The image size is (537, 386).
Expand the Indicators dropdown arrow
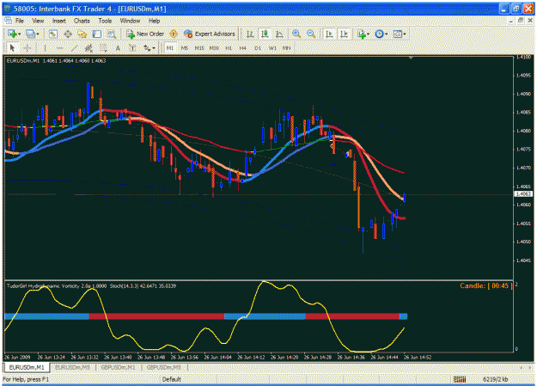click(x=368, y=34)
